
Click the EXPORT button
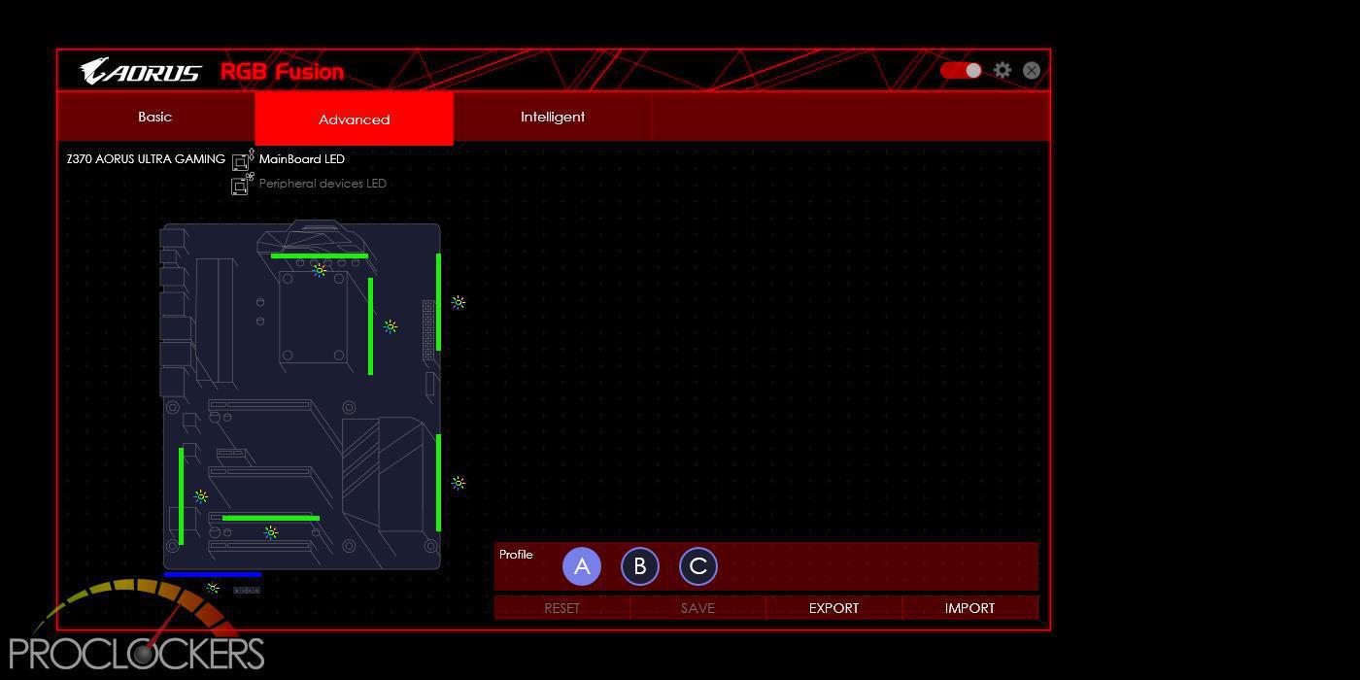[833, 608]
